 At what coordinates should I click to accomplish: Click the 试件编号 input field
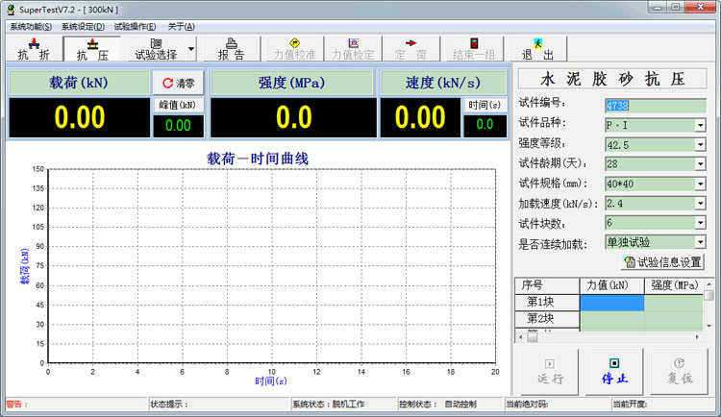[654, 105]
